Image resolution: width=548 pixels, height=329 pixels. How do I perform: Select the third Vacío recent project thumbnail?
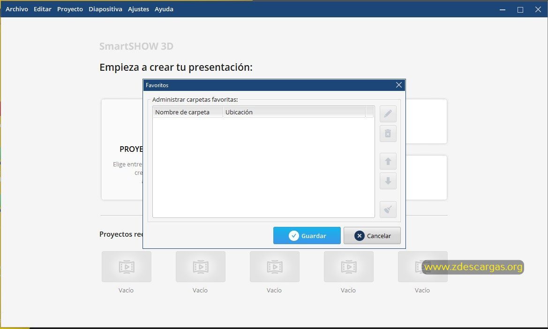pyautogui.click(x=275, y=267)
